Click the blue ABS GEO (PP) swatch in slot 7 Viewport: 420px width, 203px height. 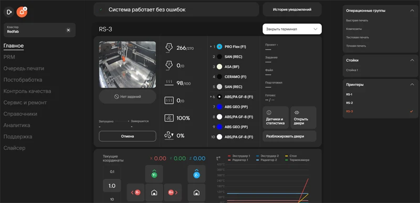[x=219, y=106]
